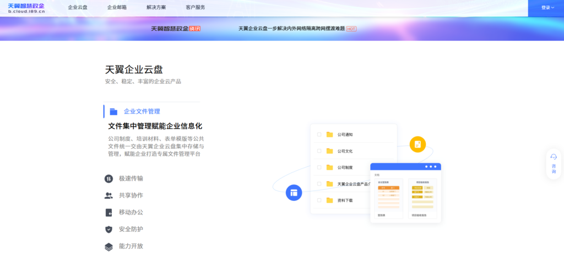
Task: Open the 企业云盘 menu
Action: click(78, 7)
